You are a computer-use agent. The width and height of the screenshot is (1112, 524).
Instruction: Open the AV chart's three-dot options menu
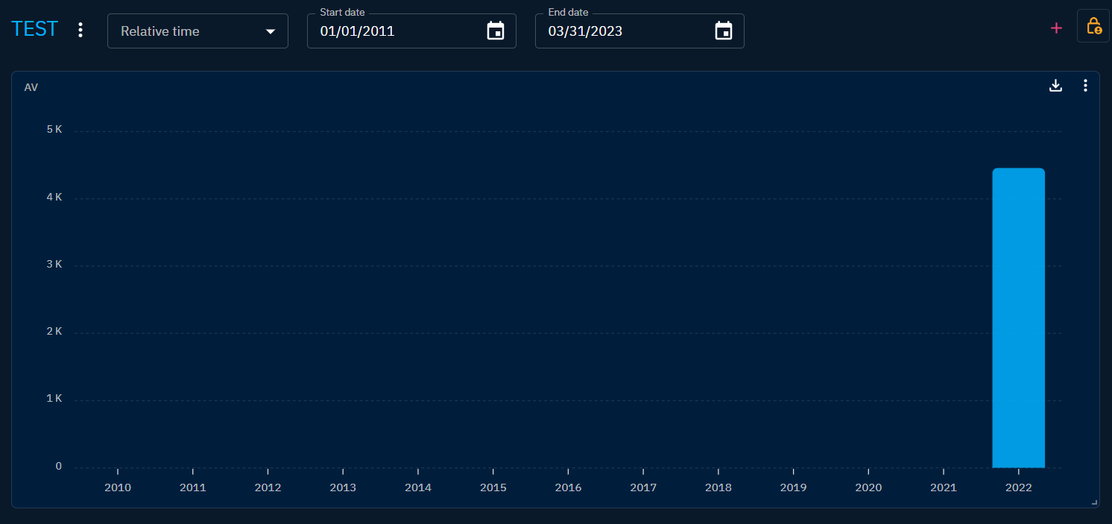[1085, 86]
